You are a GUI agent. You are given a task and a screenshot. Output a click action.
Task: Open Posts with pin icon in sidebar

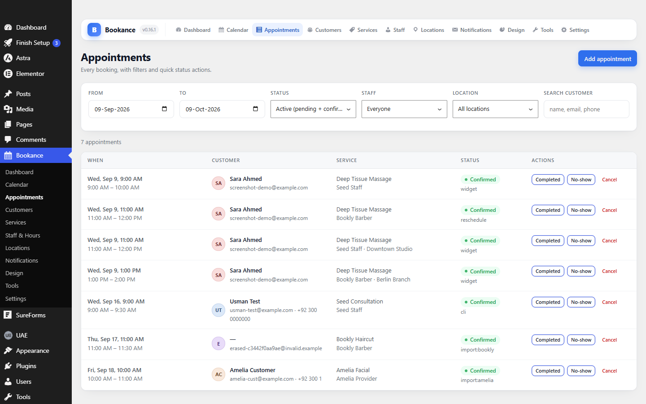[36, 94]
